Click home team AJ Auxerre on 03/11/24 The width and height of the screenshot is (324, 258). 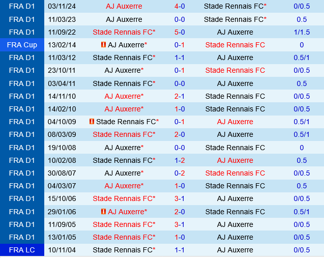(x=124, y=6)
